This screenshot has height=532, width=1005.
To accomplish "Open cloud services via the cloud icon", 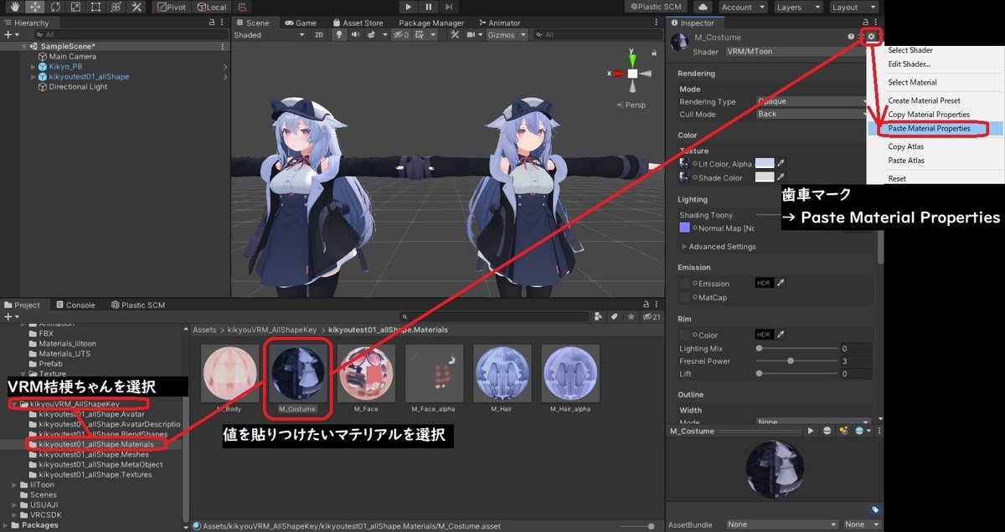I will click(x=701, y=7).
